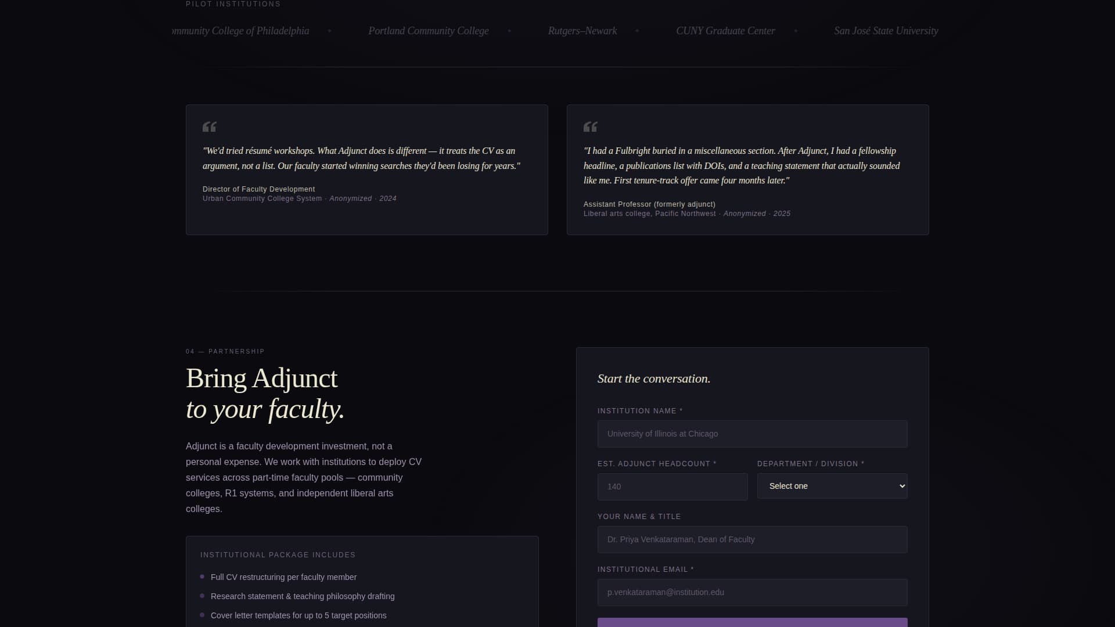Click the separator dot after Portland Community College
Image resolution: width=1115 pixels, height=627 pixels.
[510, 31]
